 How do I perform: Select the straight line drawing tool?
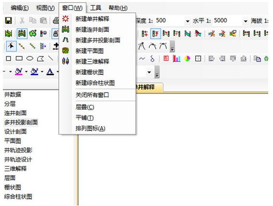[x=51, y=58]
